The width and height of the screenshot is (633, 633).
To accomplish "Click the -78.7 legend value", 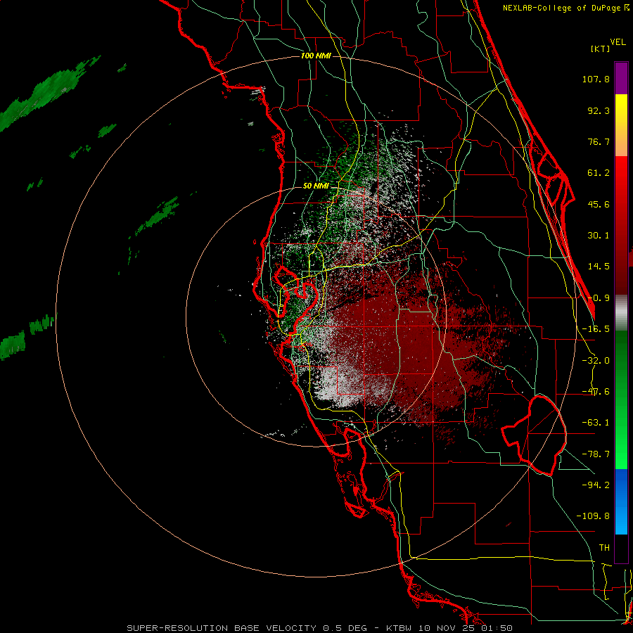I will click(596, 454).
